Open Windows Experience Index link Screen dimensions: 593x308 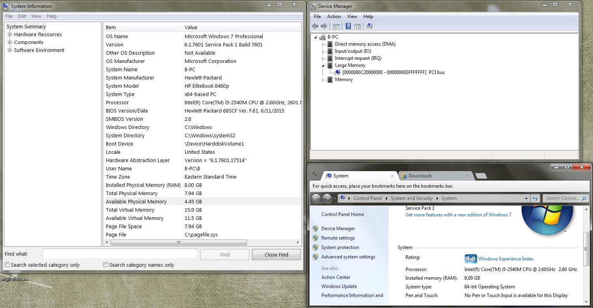click(506, 259)
